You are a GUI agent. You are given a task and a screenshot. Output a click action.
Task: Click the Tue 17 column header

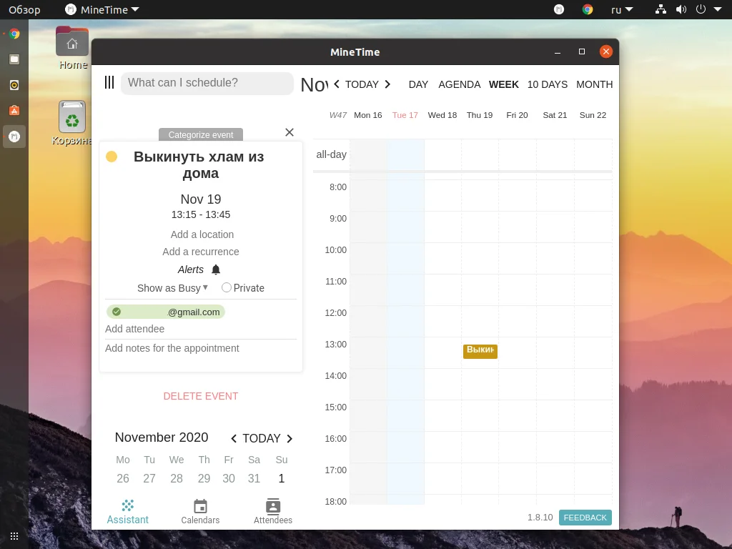click(x=405, y=115)
